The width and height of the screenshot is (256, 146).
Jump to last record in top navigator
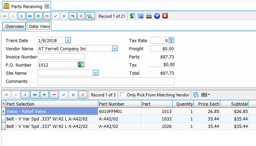click(x=30, y=16)
